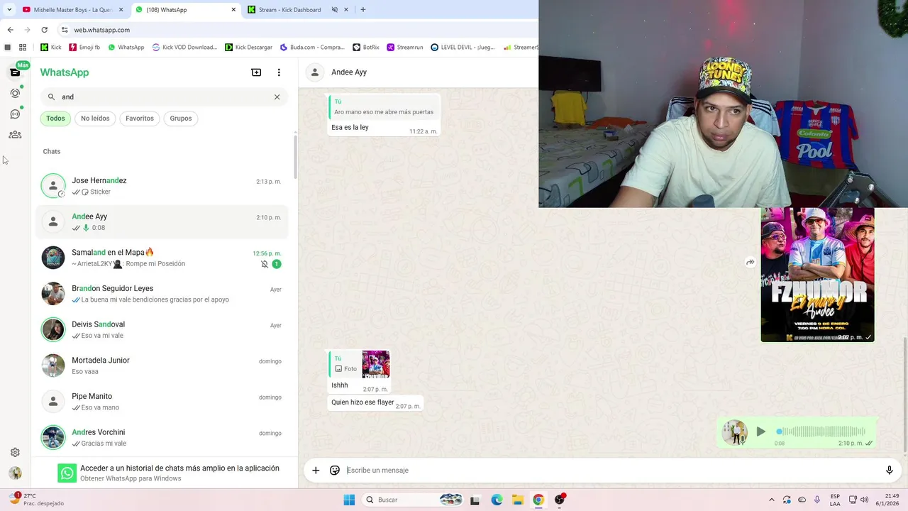The width and height of the screenshot is (908, 511).
Task: Click the message input field
Action: pyautogui.click(x=610, y=470)
